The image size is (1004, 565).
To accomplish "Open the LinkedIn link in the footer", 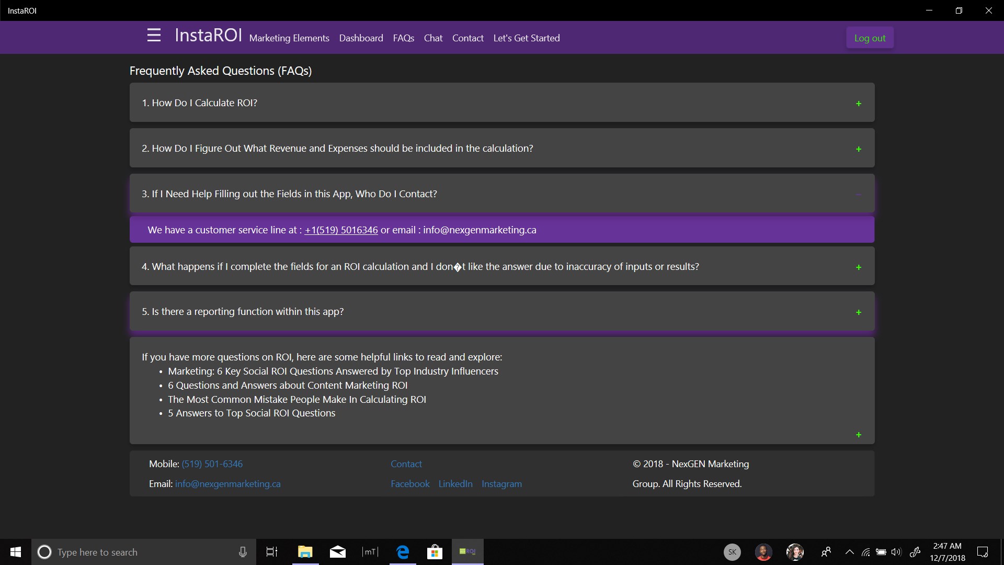I will [x=455, y=484].
